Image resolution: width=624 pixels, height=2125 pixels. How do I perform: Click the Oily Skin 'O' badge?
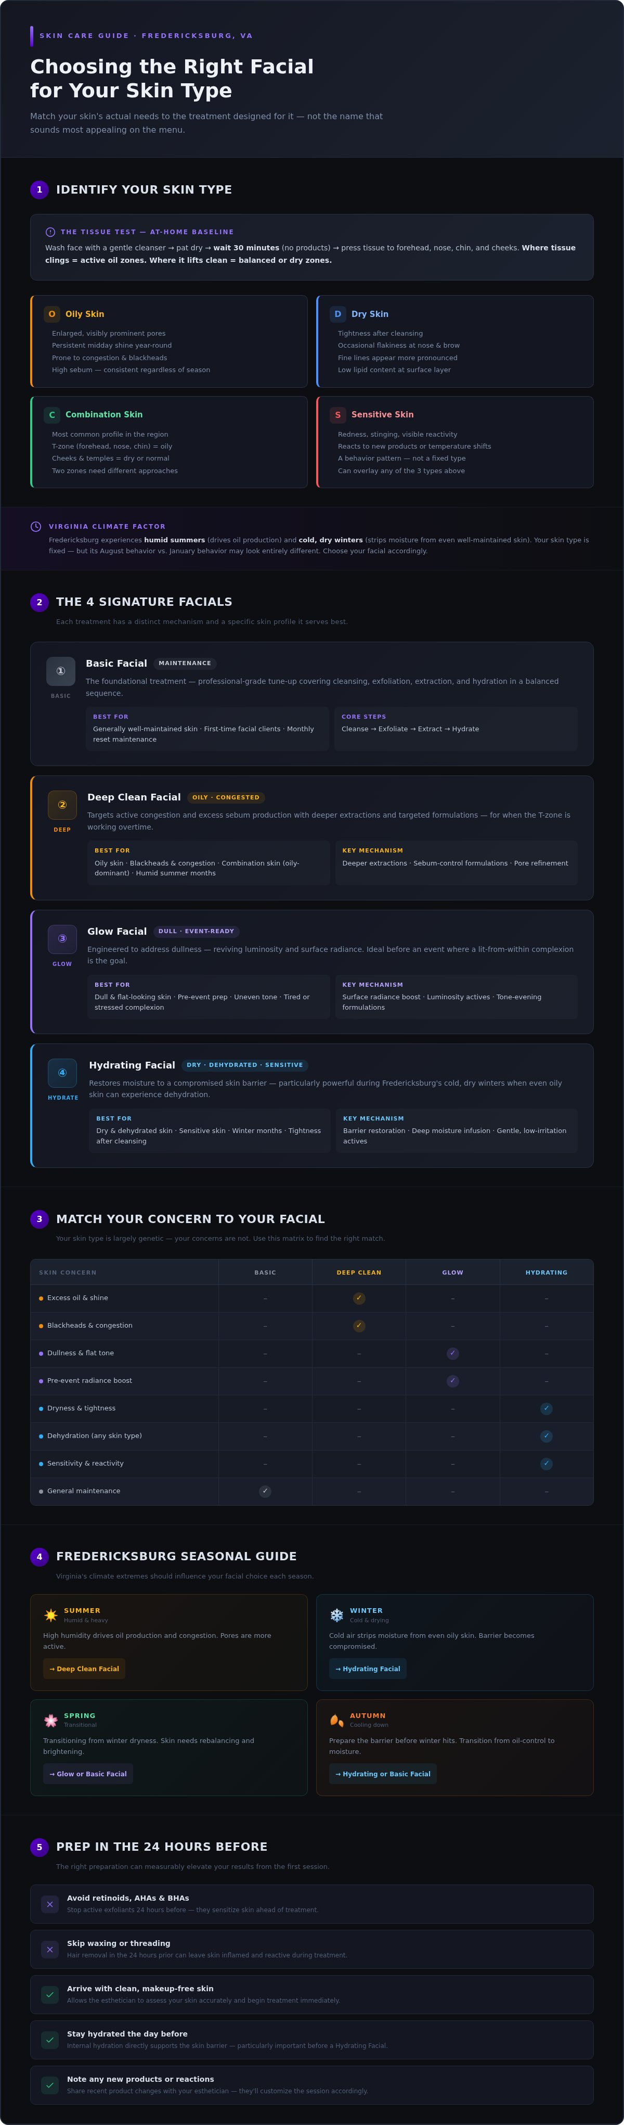pos(52,314)
